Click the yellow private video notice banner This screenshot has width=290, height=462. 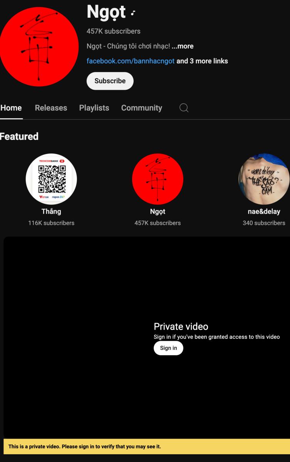click(146, 447)
